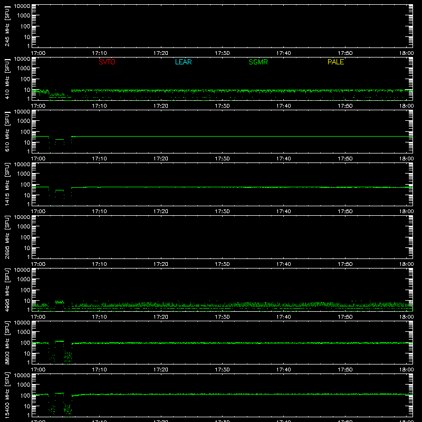The height and width of the screenshot is (422, 422).
Task: Select 17:10 time label under 1415 MHz panel
Action: pyautogui.click(x=99, y=212)
